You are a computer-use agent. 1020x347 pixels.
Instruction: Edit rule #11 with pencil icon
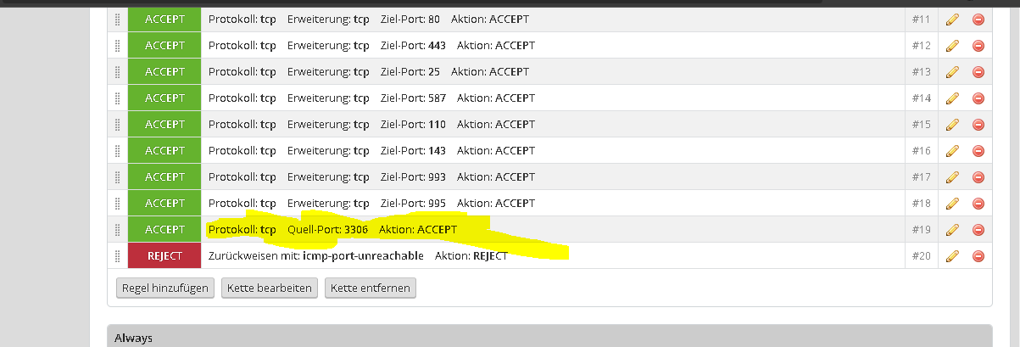pyautogui.click(x=952, y=19)
